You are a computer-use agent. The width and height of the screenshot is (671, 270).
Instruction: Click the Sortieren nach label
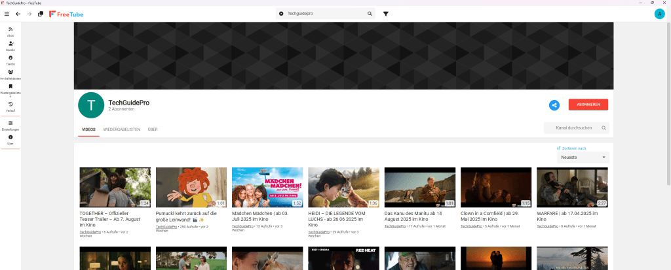571,148
